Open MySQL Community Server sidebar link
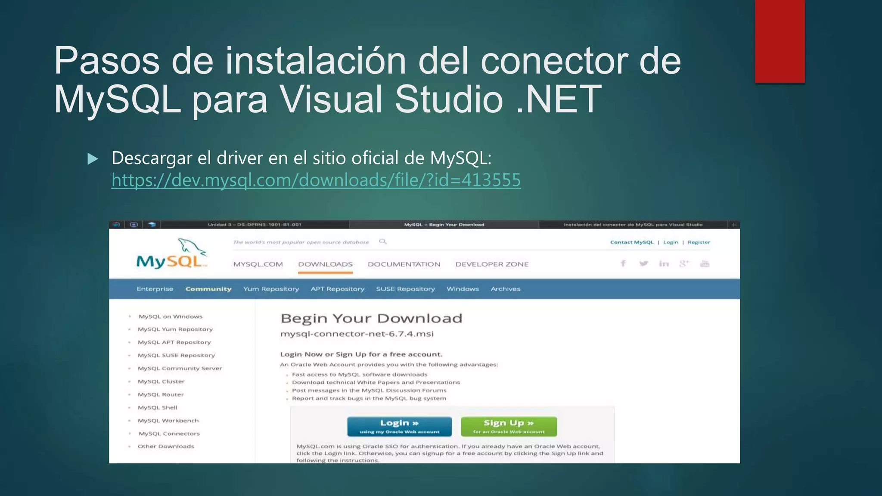 pyautogui.click(x=180, y=368)
